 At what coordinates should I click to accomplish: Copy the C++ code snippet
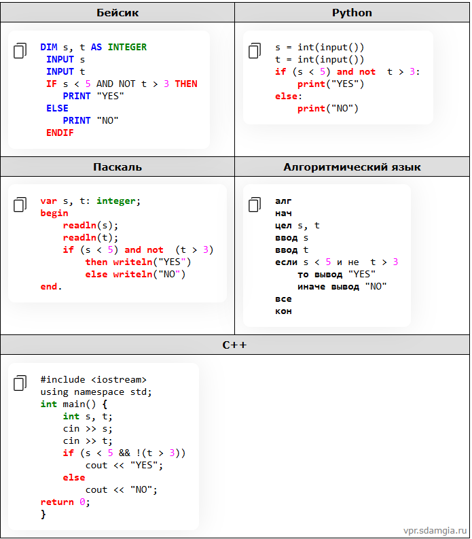tap(20, 383)
